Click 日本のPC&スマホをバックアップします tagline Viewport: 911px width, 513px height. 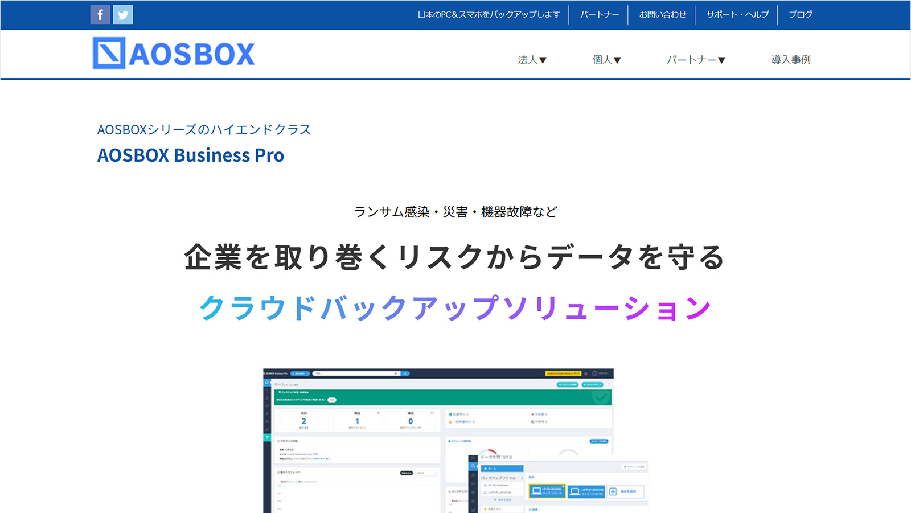click(x=489, y=14)
